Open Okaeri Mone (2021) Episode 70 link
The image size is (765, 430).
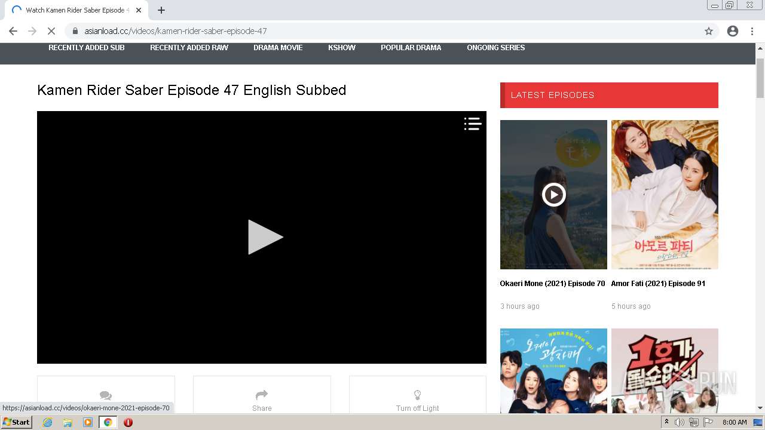(552, 284)
